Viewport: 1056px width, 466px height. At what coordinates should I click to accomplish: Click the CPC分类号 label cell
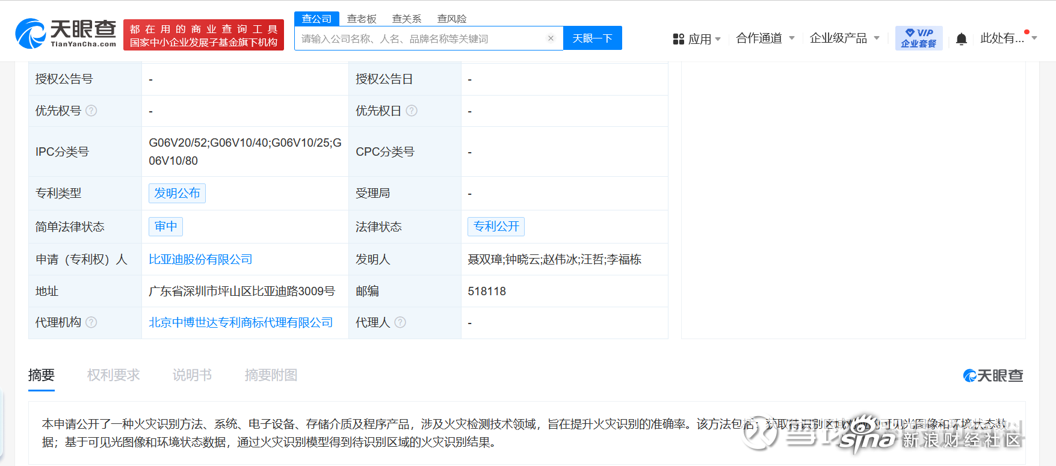(x=405, y=152)
